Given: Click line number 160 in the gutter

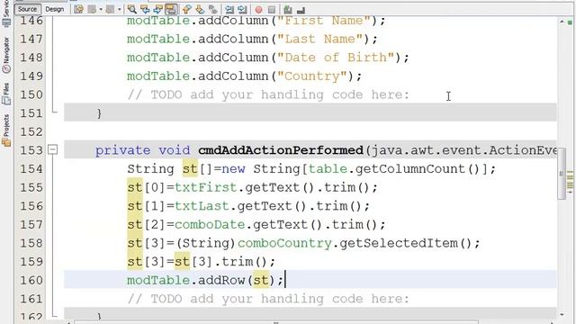Looking at the screenshot, I should click(31, 280).
